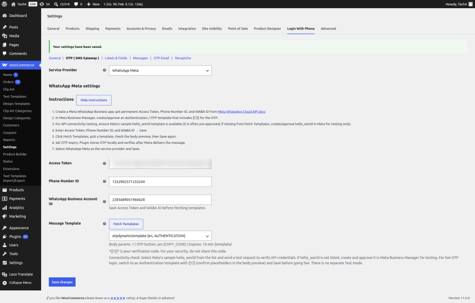Open the Ctrl+K search icon
Viewport: 475px width, 303px height.
click(56, 4)
